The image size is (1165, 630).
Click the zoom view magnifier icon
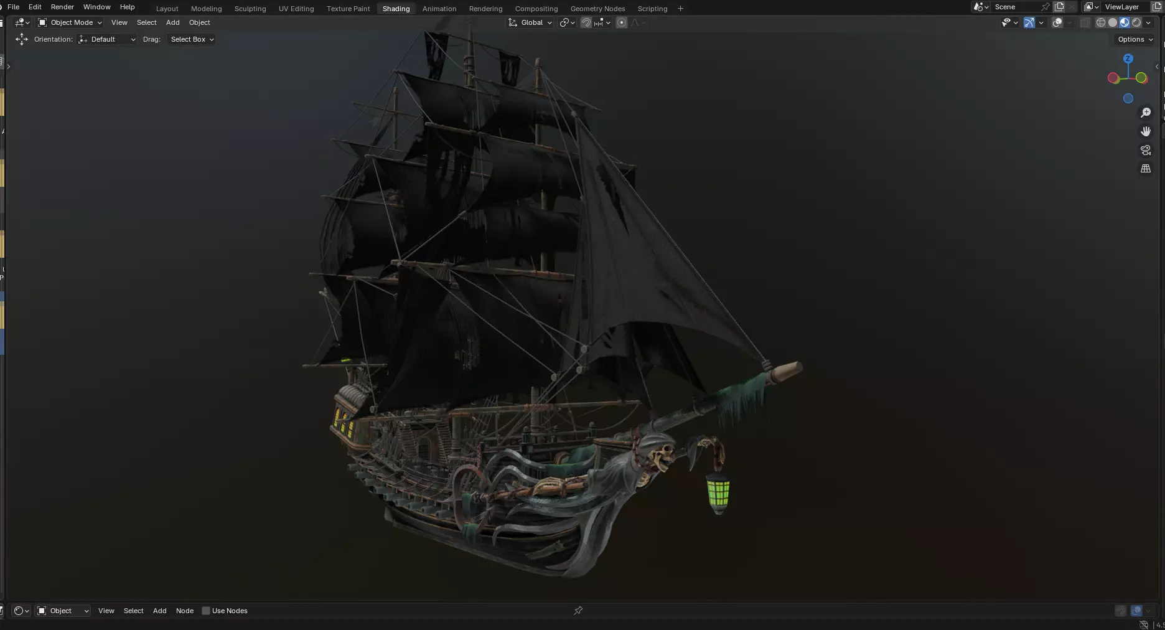point(1145,113)
